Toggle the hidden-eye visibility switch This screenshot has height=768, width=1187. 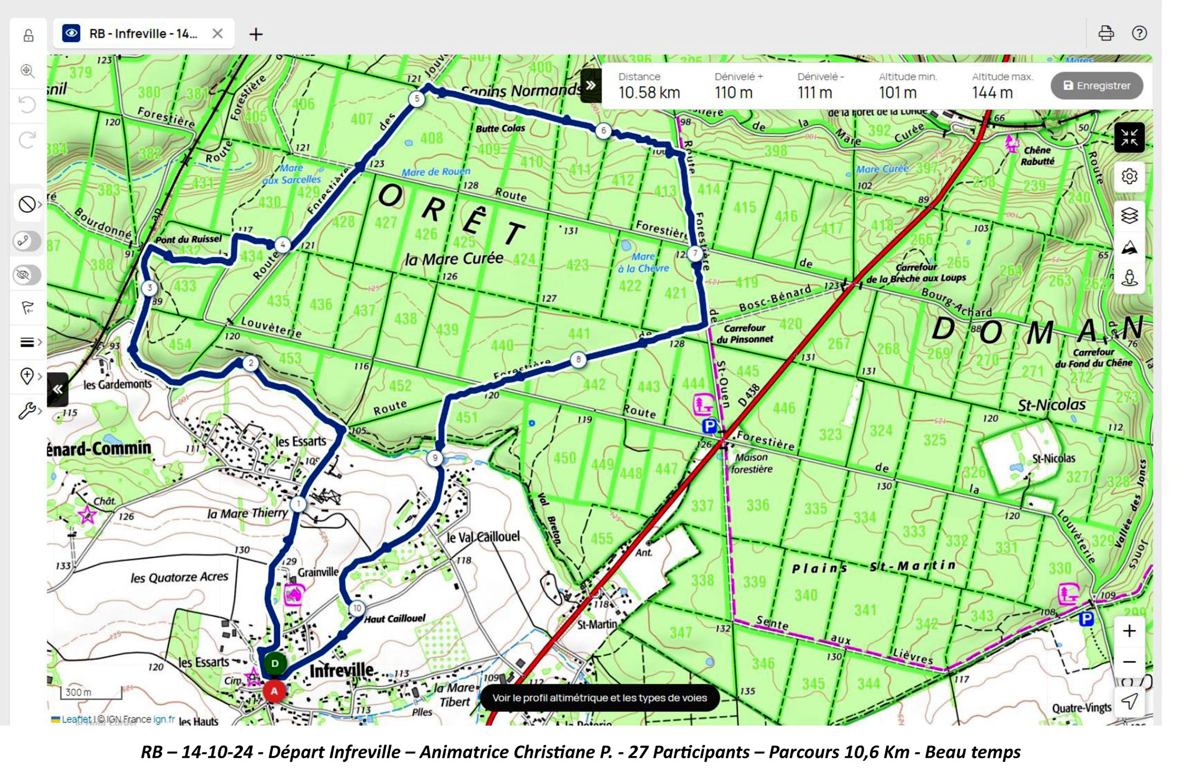pos(27,274)
